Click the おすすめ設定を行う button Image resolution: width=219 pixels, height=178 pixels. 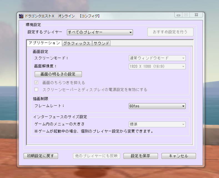tap(170, 32)
